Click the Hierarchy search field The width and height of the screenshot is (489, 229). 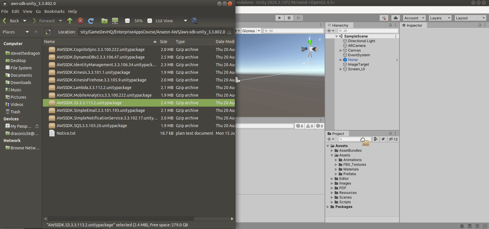pyautogui.click(x=368, y=31)
